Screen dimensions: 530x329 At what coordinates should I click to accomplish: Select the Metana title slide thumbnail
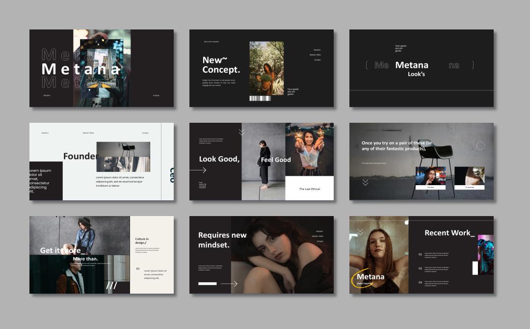(x=101, y=68)
